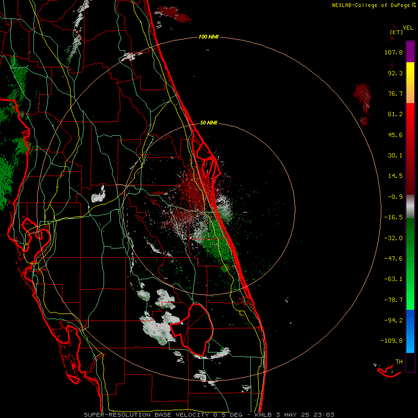
Task: Click the TH legend label
Action: point(399,362)
